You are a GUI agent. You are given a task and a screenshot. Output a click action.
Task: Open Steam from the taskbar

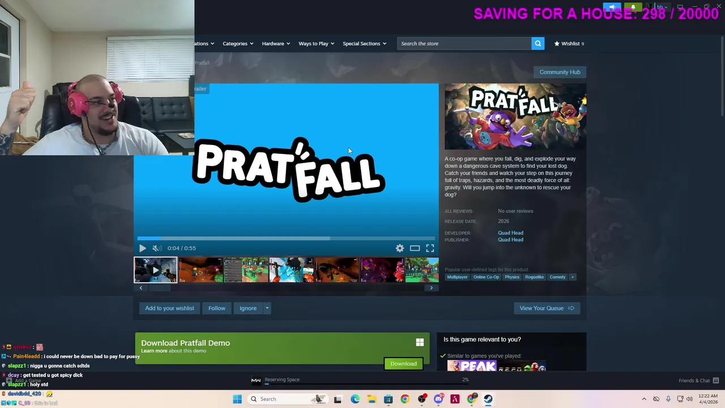pyautogui.click(x=488, y=399)
